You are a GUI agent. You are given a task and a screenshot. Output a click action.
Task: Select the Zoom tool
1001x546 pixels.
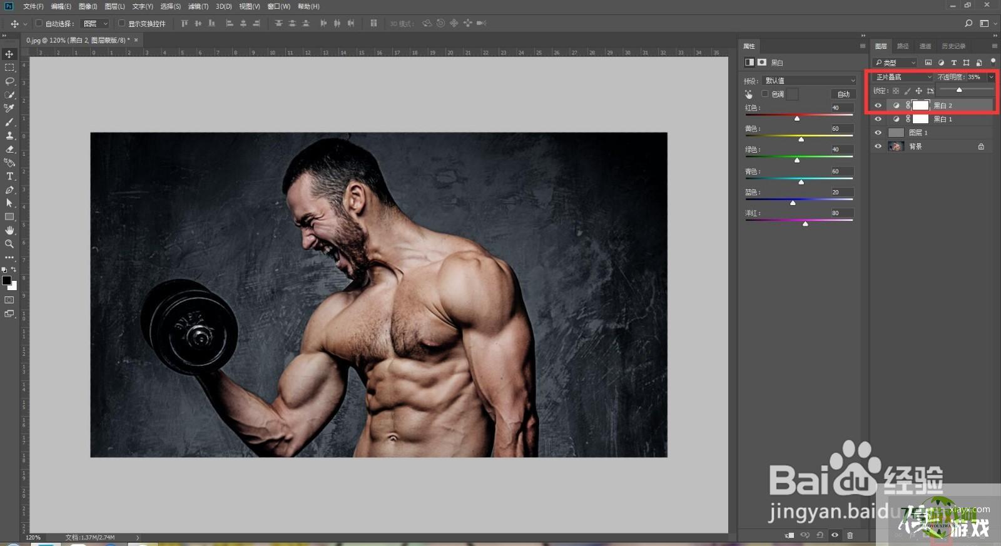(x=9, y=244)
